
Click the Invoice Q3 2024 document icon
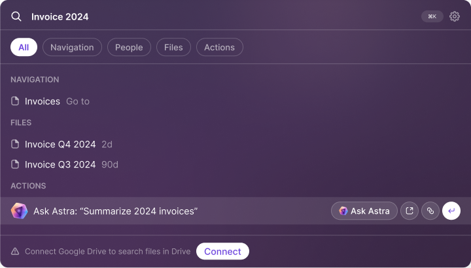[15, 164]
